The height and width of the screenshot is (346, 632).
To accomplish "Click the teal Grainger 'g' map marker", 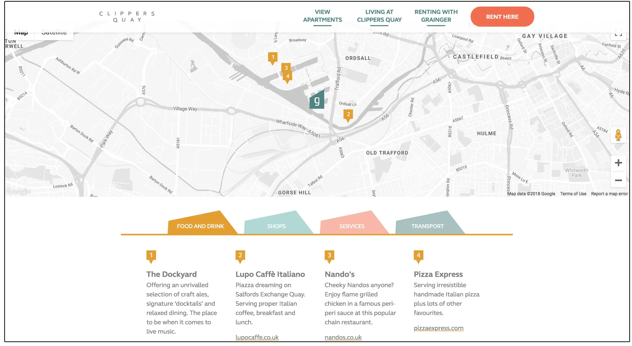I will click(x=317, y=100).
